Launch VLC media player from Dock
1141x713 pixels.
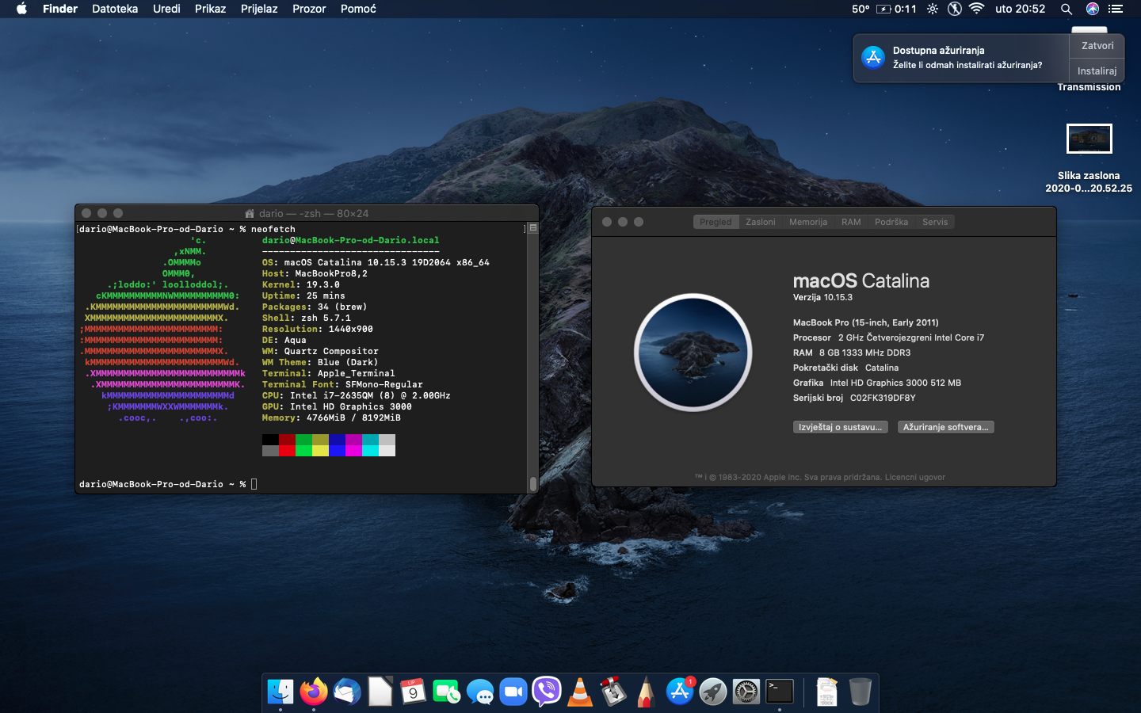point(580,692)
